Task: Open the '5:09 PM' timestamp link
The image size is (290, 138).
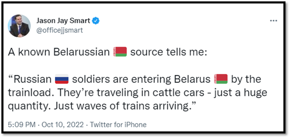Action: tap(22, 125)
